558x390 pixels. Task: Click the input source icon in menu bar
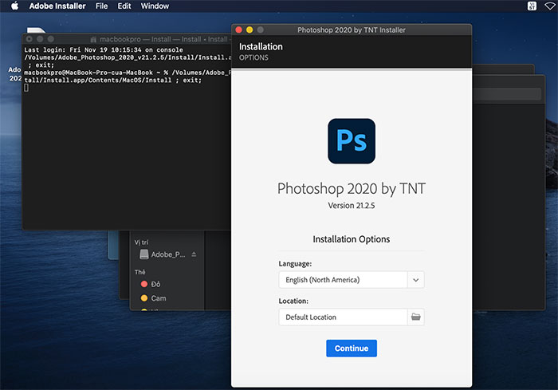pyautogui.click(x=531, y=6)
